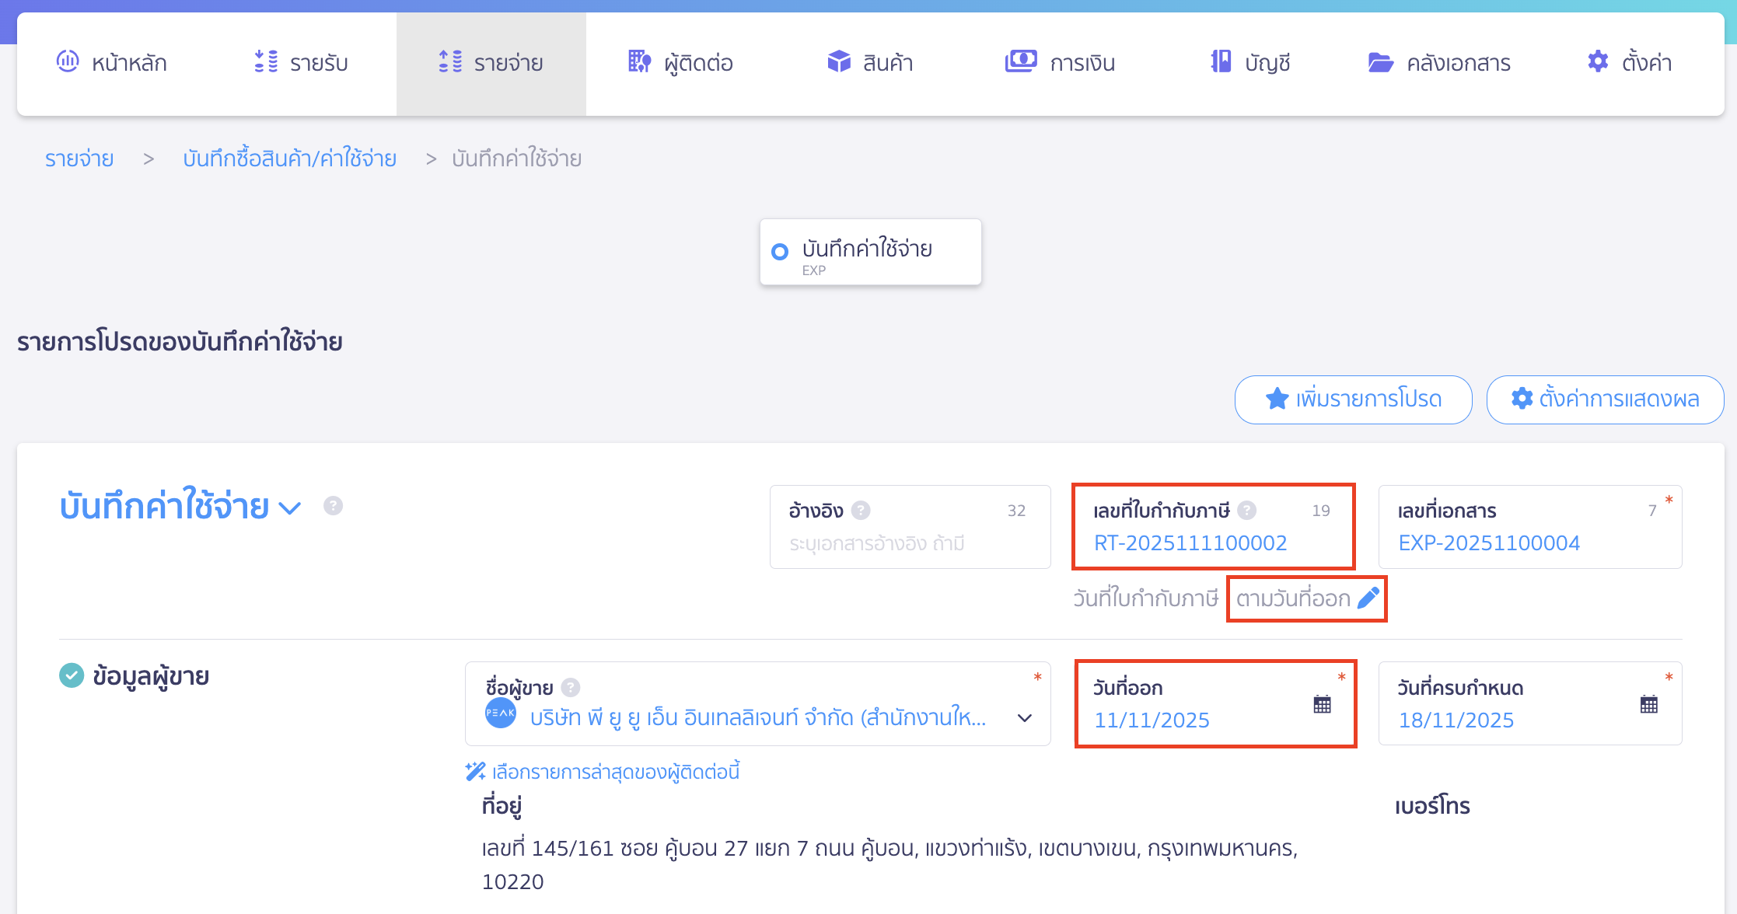Open the calendar icon for วันที่ออก
This screenshot has width=1737, height=914.
click(x=1321, y=704)
